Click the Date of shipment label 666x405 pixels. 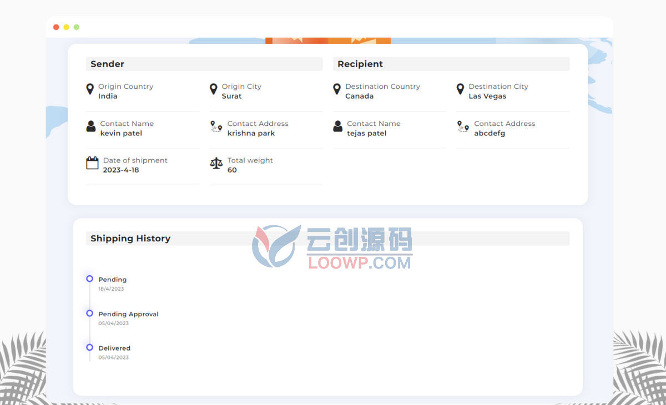[135, 160]
